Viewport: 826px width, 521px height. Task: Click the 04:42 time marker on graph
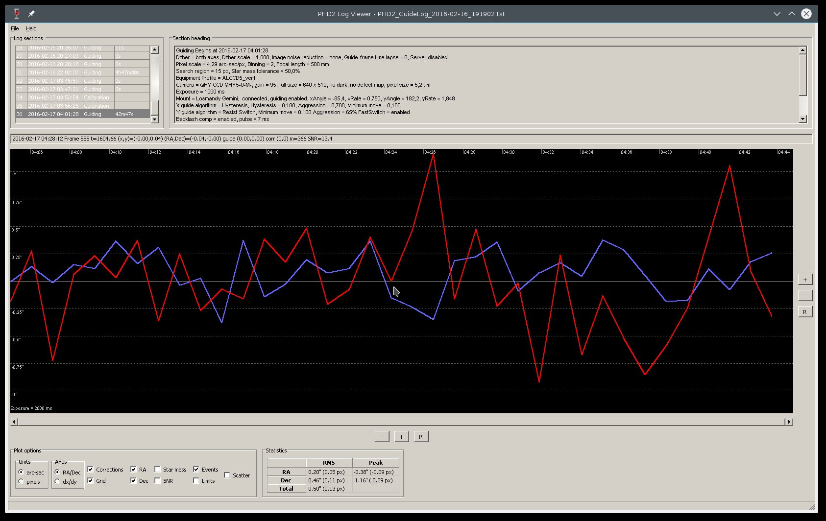(744, 152)
